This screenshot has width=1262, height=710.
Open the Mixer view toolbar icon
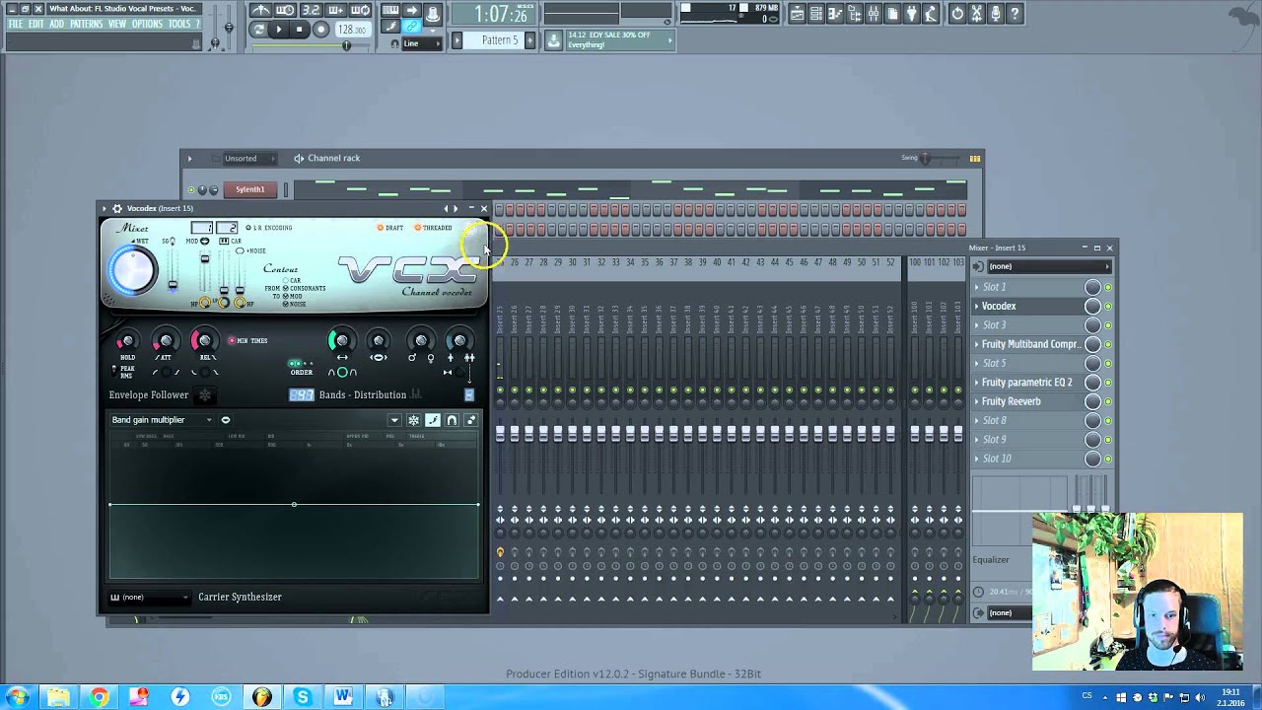point(874,14)
